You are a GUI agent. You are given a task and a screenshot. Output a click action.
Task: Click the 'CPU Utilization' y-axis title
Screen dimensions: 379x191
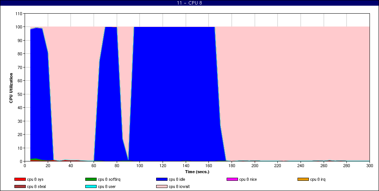click(x=11, y=88)
